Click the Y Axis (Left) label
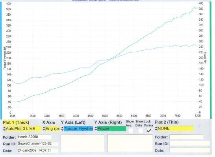The width and height of the screenshot is (215, 157). tap(73, 122)
